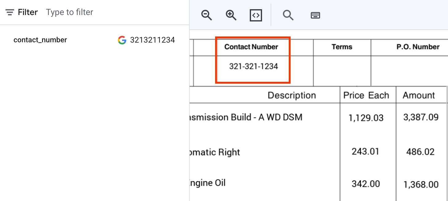Select the zoom in tool
448x201 pixels.
[231, 15]
